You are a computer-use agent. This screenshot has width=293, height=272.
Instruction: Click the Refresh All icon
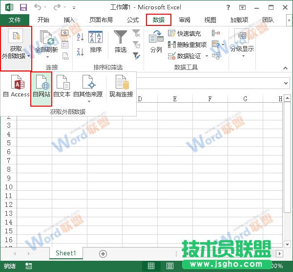(x=46, y=38)
